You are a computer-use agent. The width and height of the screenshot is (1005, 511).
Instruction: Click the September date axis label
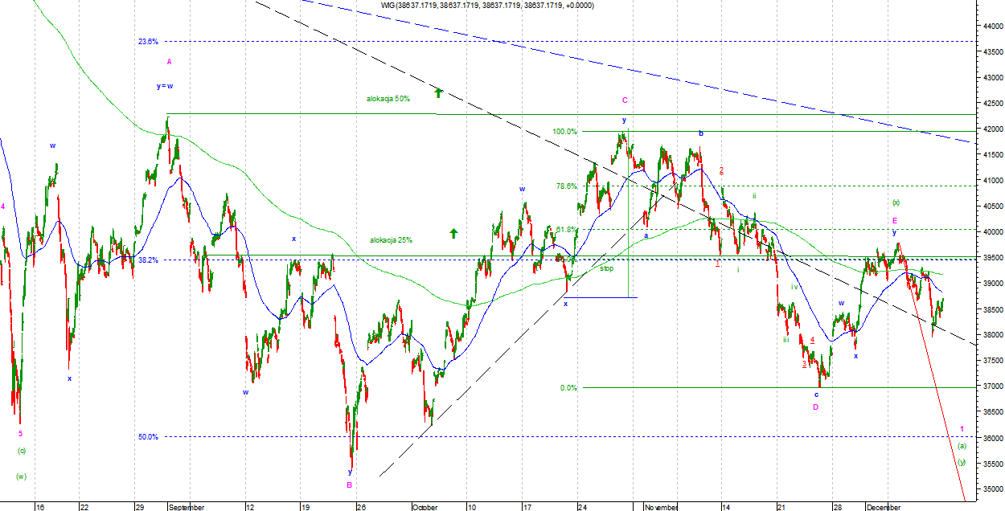coord(188,507)
